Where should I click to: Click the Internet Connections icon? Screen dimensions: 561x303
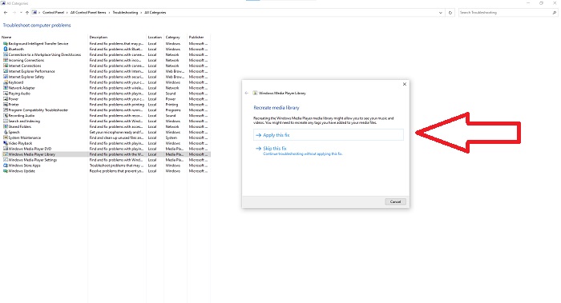coord(6,66)
